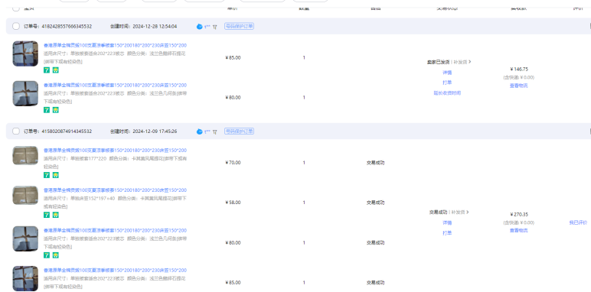Open Wangwang chat icon for Dec 28 order
Viewport: 591px width, 292px height.
(x=199, y=26)
